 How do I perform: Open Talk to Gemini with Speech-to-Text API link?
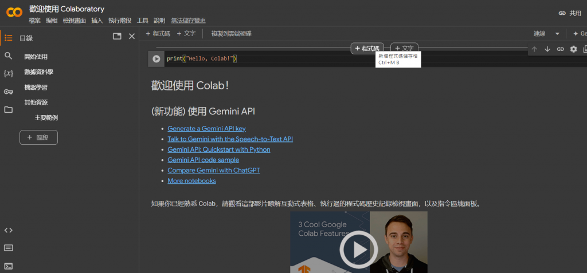[230, 139]
